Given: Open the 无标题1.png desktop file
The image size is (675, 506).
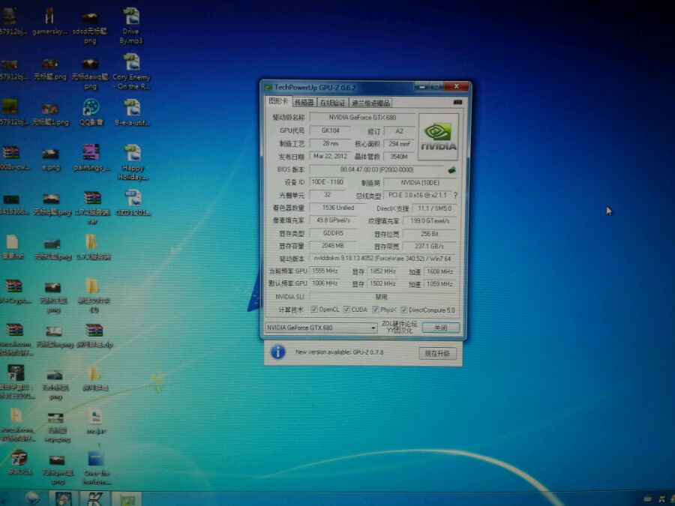Looking at the screenshot, I should pyautogui.click(x=50, y=114).
